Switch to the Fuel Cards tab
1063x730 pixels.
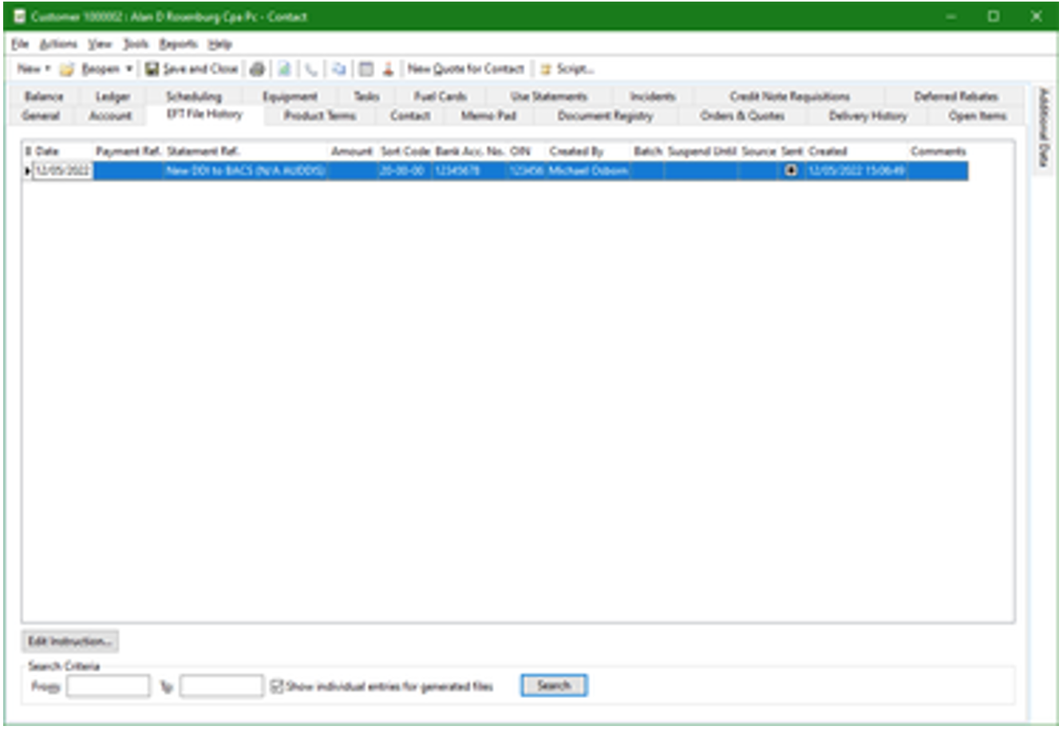pyautogui.click(x=440, y=97)
